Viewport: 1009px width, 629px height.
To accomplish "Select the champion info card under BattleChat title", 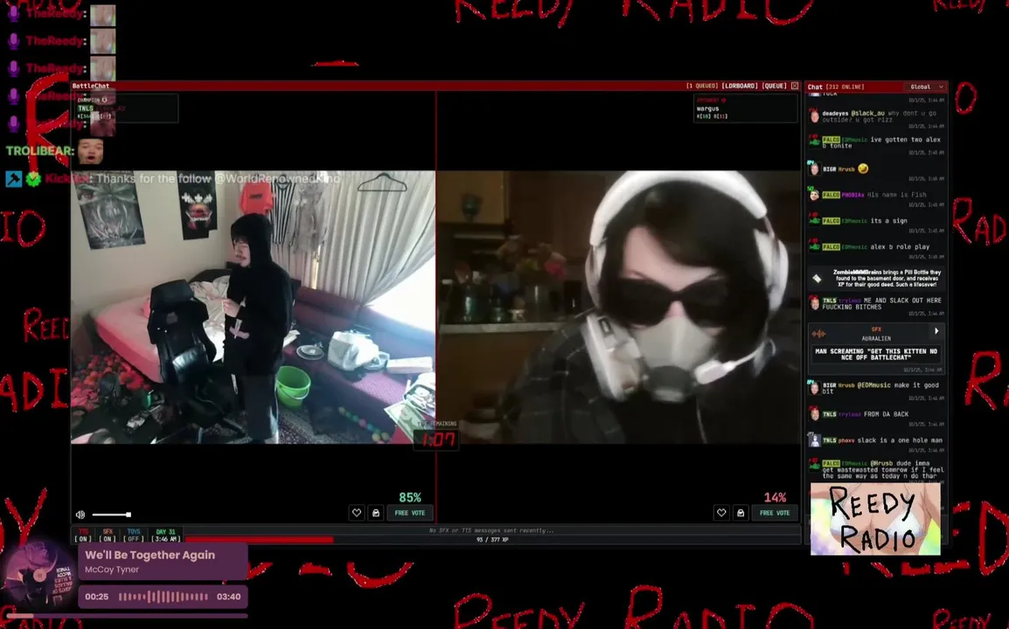I will click(x=126, y=108).
